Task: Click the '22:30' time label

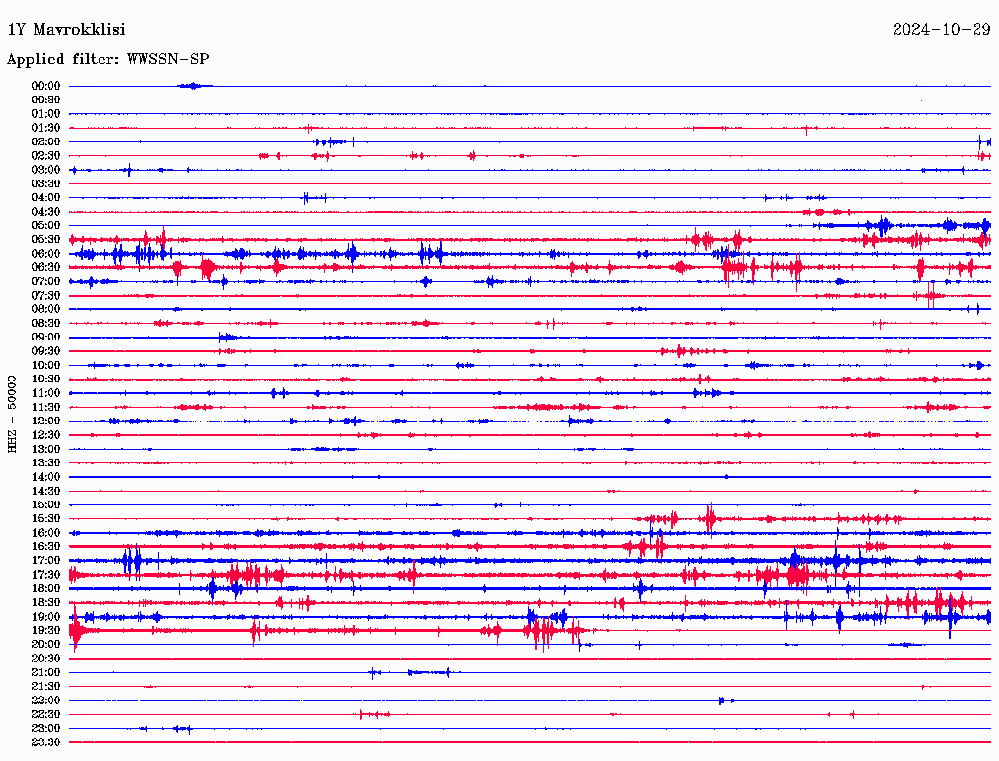Action: coord(45,715)
